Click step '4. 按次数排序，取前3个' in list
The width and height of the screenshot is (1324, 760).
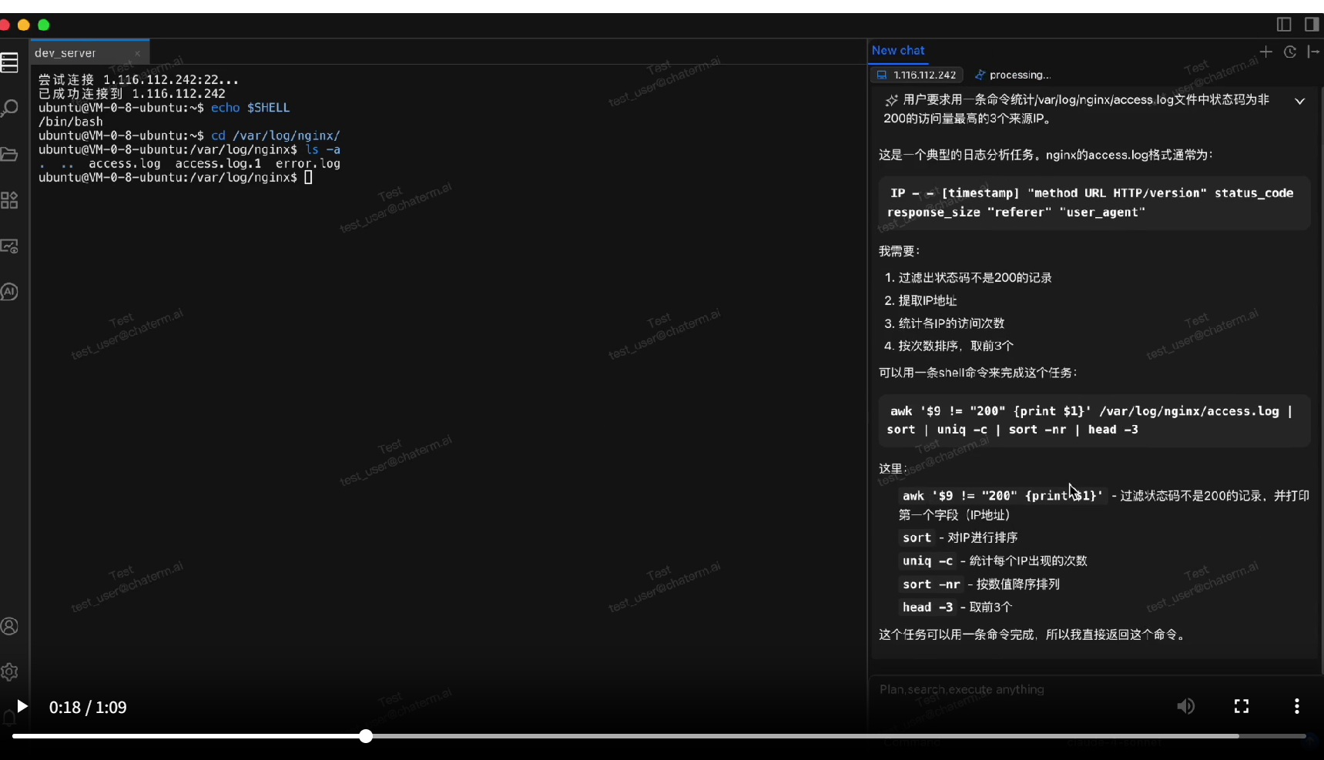point(949,346)
